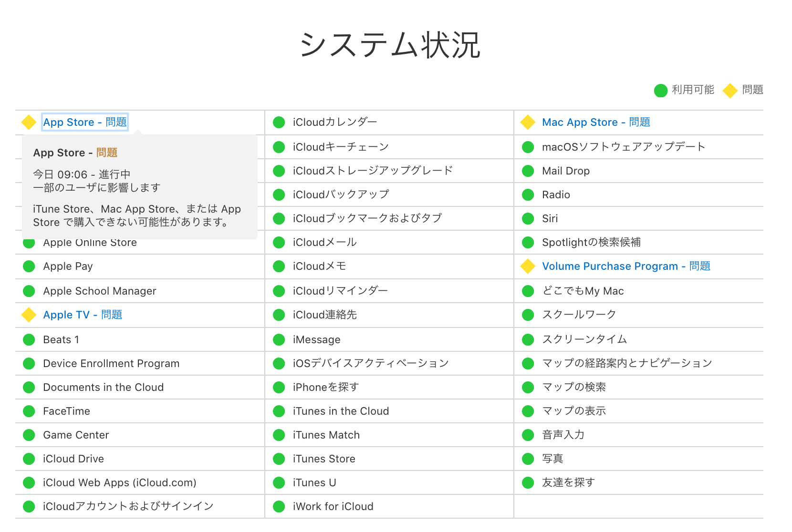Viewport: 792px width, 532px height.
Task: Click iCloudアカウントおよびサインイン text
Action: pyautogui.click(x=128, y=507)
